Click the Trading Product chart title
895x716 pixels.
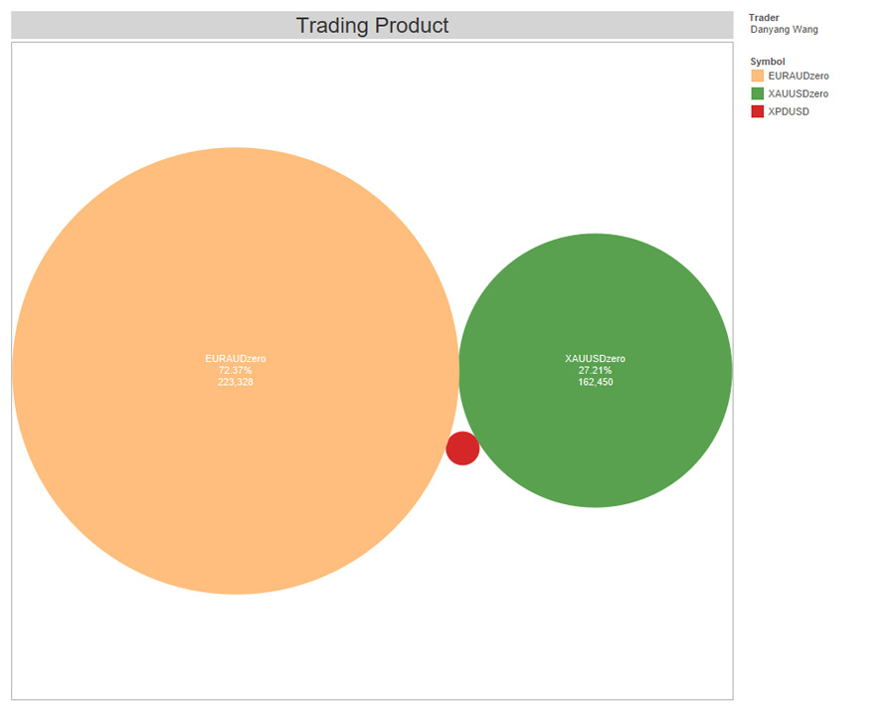(x=372, y=25)
